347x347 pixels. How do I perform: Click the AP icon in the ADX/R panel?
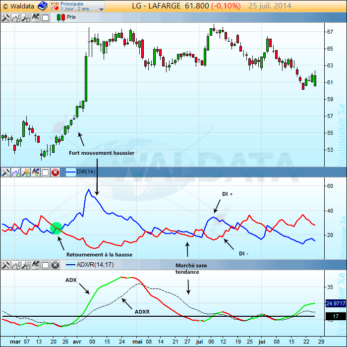point(36,265)
